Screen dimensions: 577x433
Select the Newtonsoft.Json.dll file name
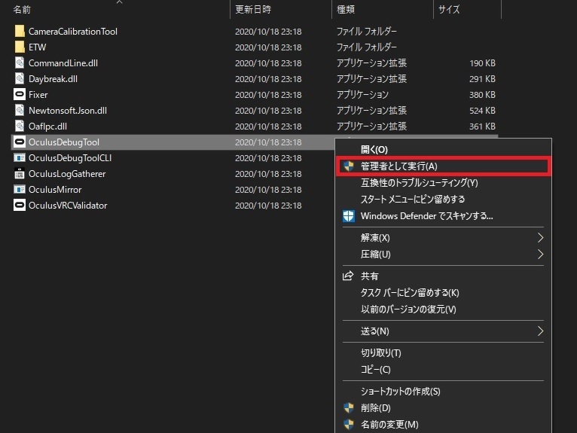(68, 111)
